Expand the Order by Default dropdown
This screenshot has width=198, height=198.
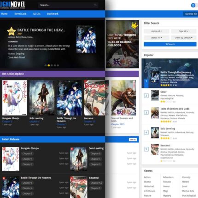click(x=184, y=38)
